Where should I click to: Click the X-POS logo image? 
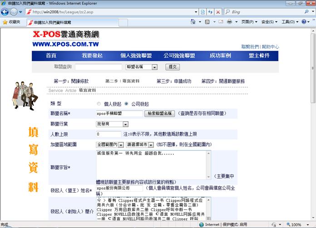65,39
